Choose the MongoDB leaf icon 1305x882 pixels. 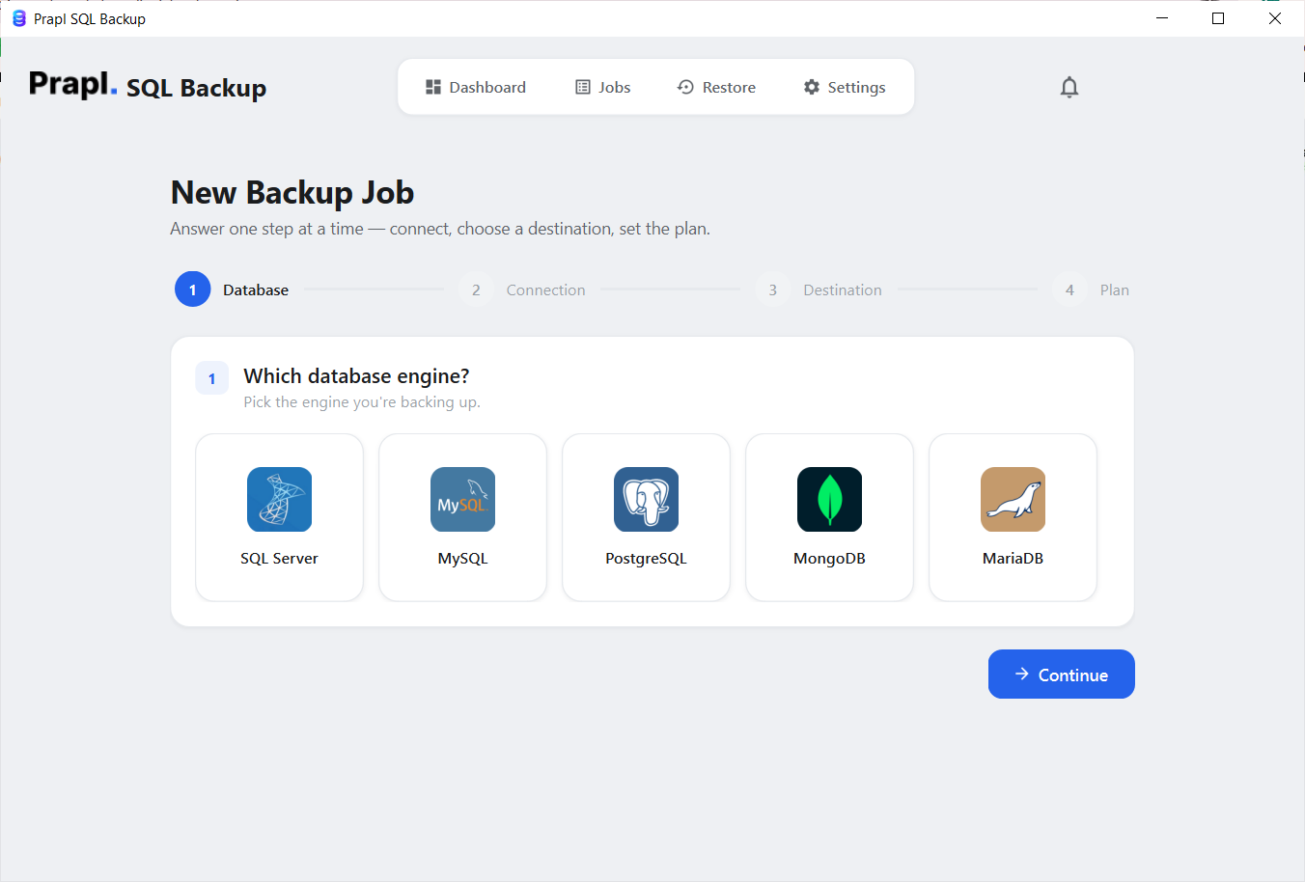tap(829, 499)
